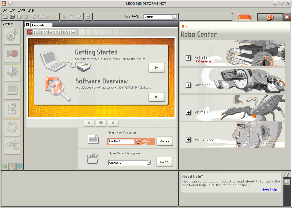Select the Comment speech bubble tool
Viewport: 292px width, 208px height.
click(79, 17)
